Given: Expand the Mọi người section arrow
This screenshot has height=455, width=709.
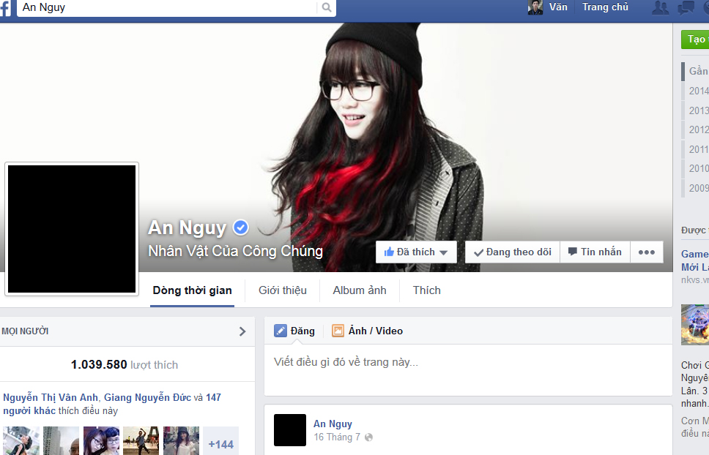Looking at the screenshot, I should (x=242, y=332).
